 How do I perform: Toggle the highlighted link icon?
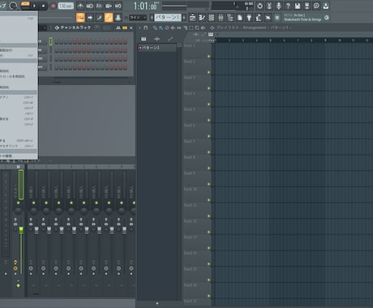coord(109,18)
